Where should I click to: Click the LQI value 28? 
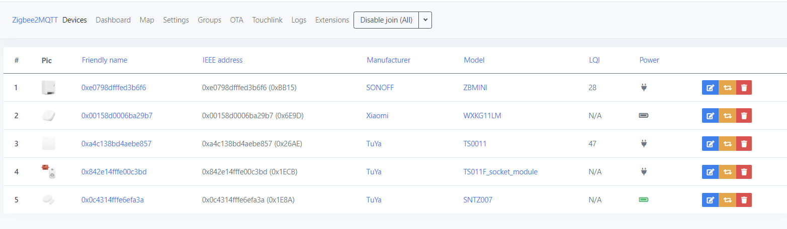[x=592, y=88]
